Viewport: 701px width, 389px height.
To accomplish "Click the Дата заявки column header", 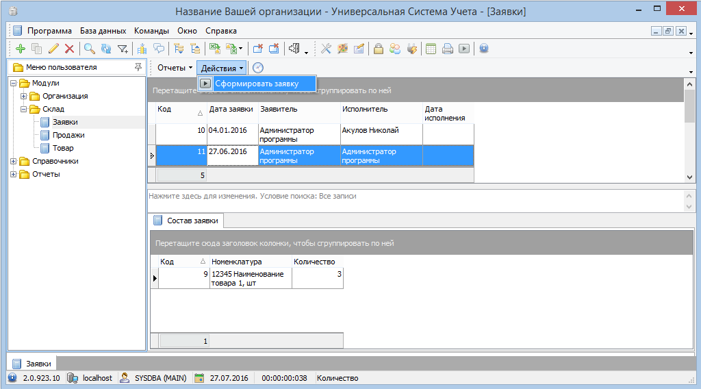I will [231, 109].
